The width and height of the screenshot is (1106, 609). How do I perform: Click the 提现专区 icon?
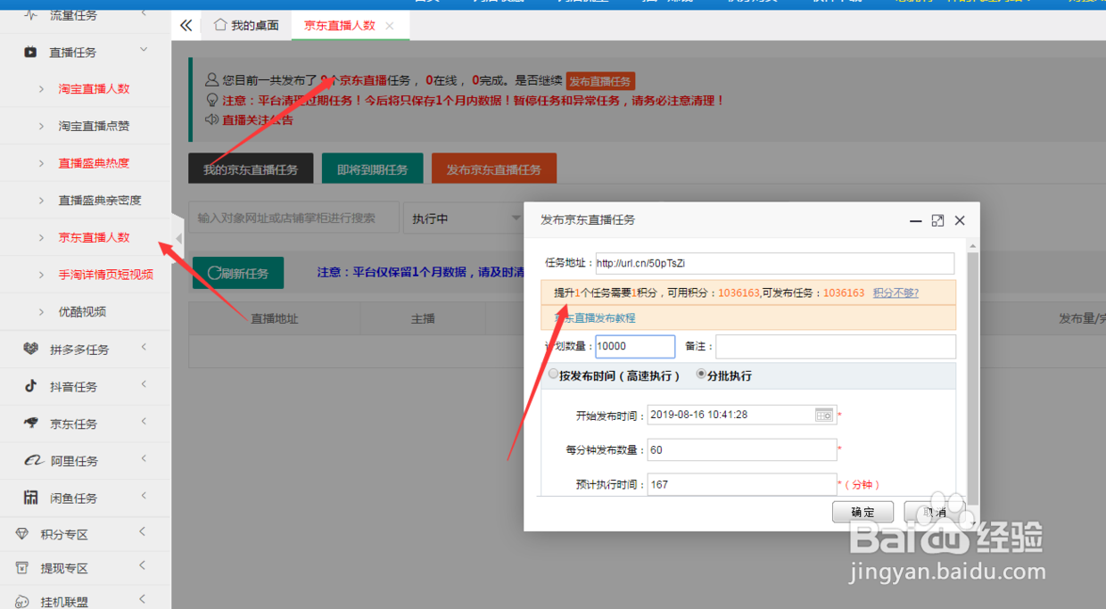click(x=22, y=568)
